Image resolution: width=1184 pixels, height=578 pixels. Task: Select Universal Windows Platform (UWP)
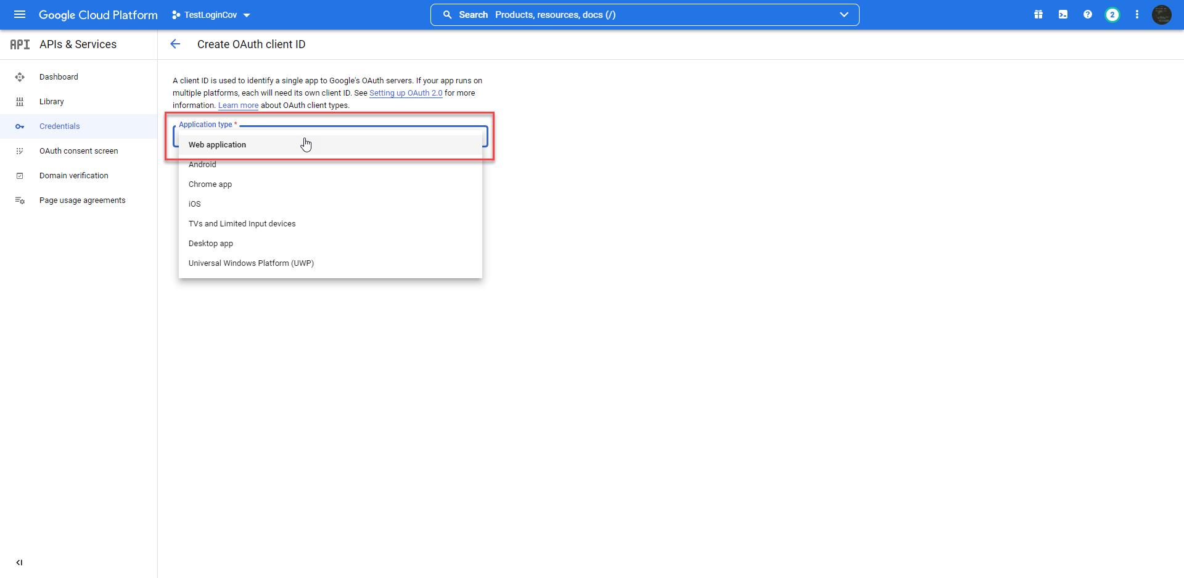point(331,263)
